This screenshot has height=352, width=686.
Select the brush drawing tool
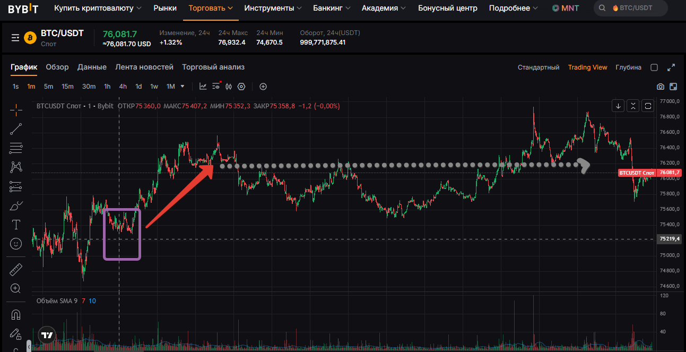pyautogui.click(x=16, y=205)
